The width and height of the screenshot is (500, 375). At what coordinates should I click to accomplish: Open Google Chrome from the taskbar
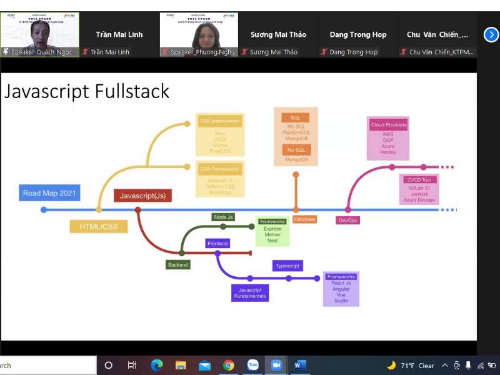click(x=229, y=365)
